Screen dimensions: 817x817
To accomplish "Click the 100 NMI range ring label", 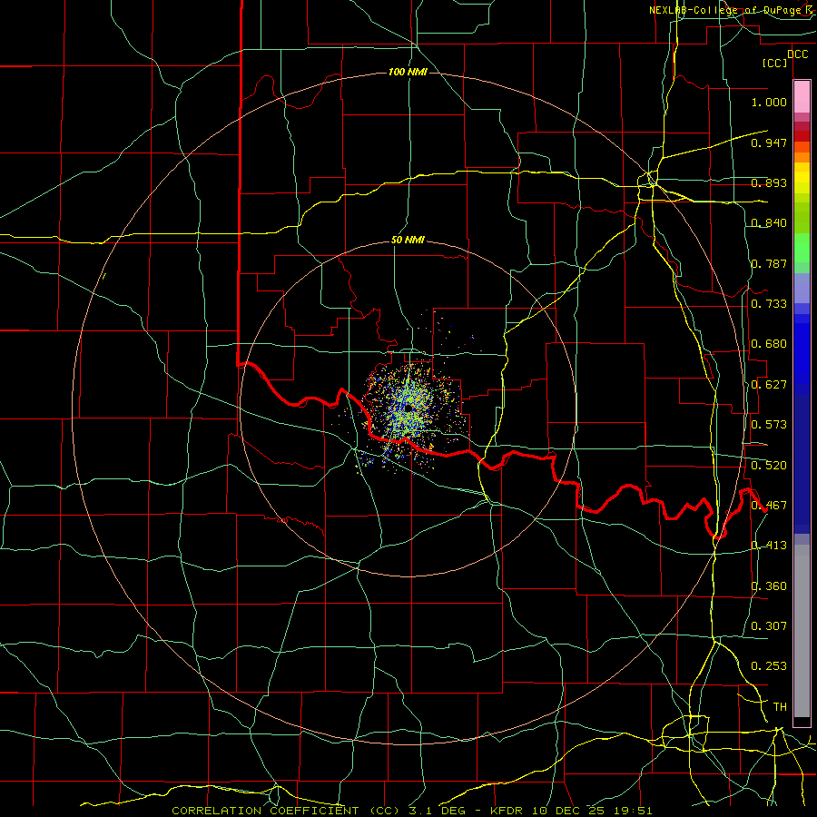I will click(408, 72).
